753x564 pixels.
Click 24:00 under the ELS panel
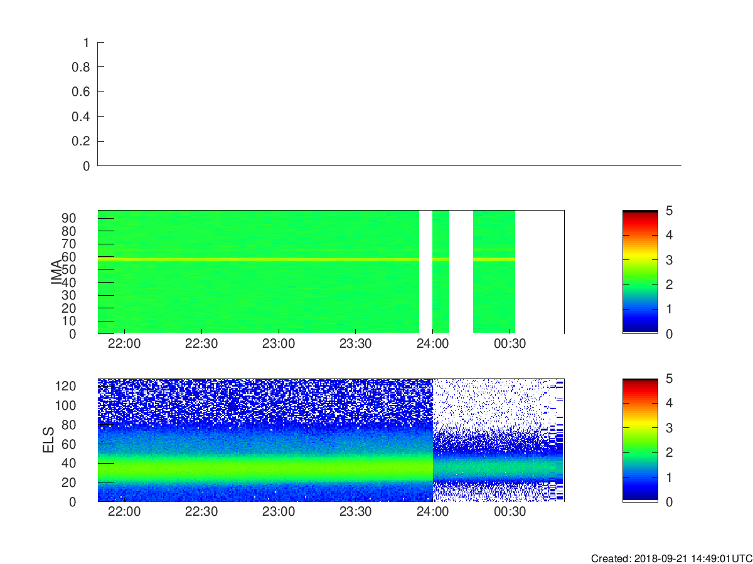tap(432, 512)
